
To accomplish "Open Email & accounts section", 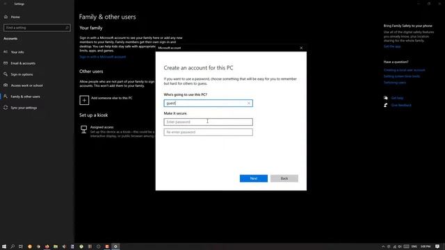I will coord(23,63).
